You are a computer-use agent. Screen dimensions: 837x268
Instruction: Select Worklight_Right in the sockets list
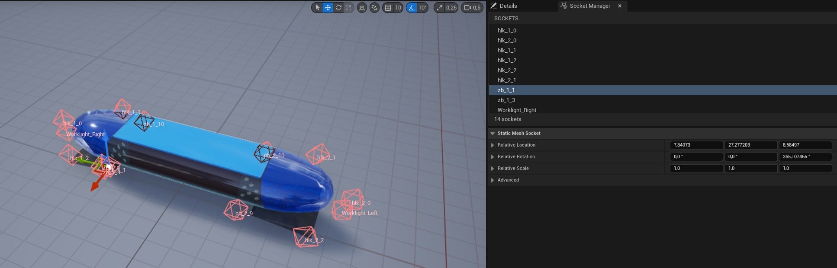(x=663, y=110)
